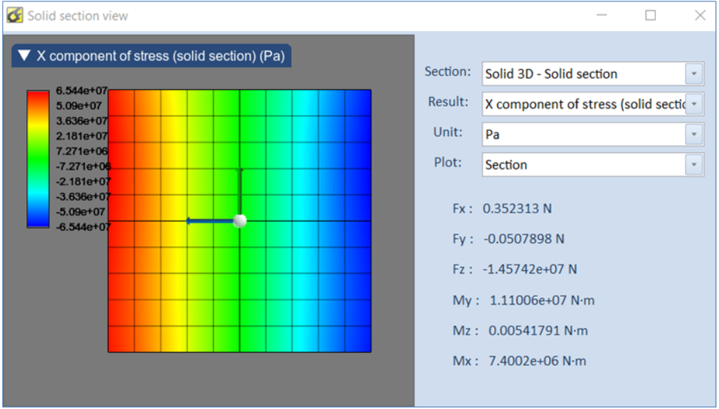Image resolution: width=719 pixels, height=409 pixels.
Task: Minimize the Solid section view window
Action: (x=601, y=15)
